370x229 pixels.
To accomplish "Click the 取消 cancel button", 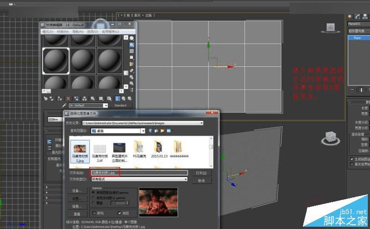I will click(201, 180).
